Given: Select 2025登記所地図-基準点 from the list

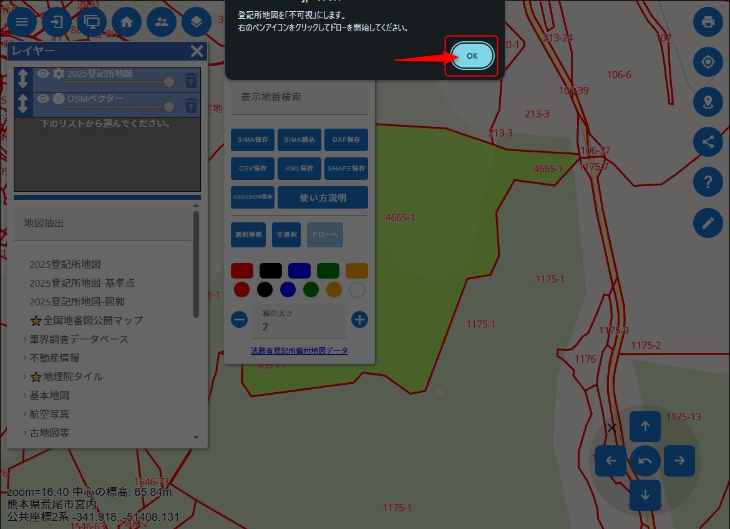Looking at the screenshot, I should pos(82,283).
